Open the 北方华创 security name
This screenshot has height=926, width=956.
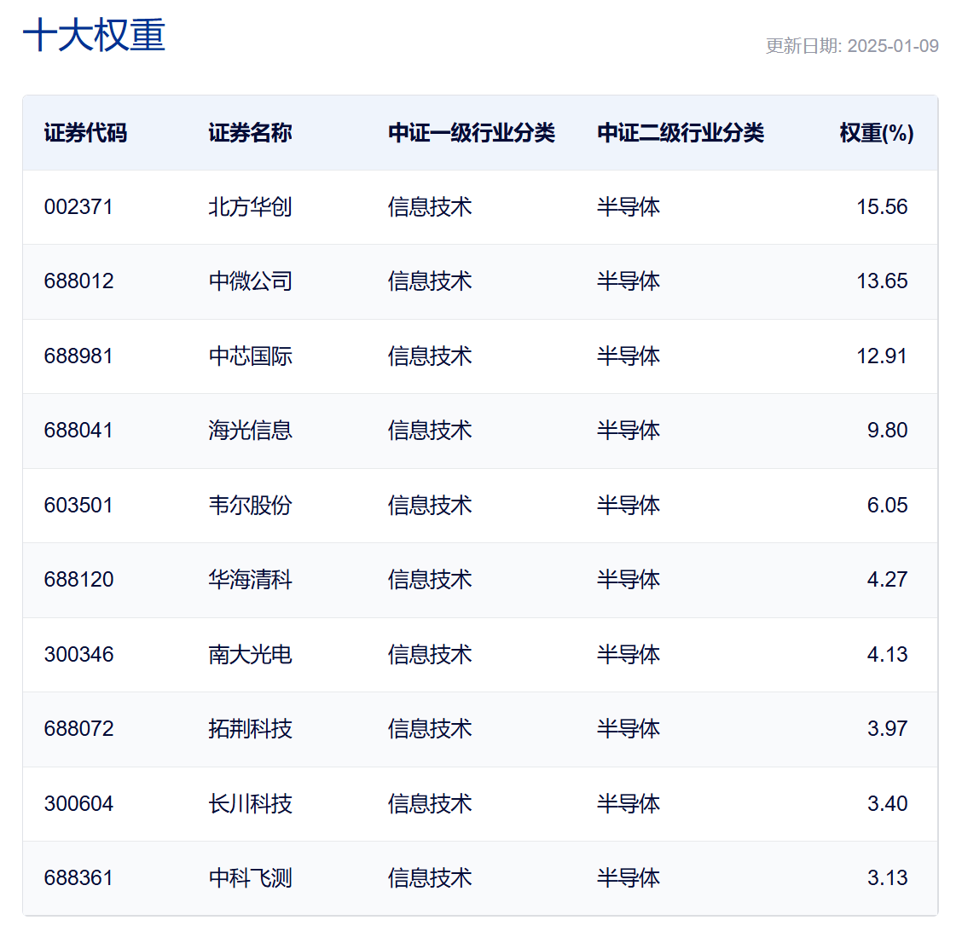click(x=250, y=207)
